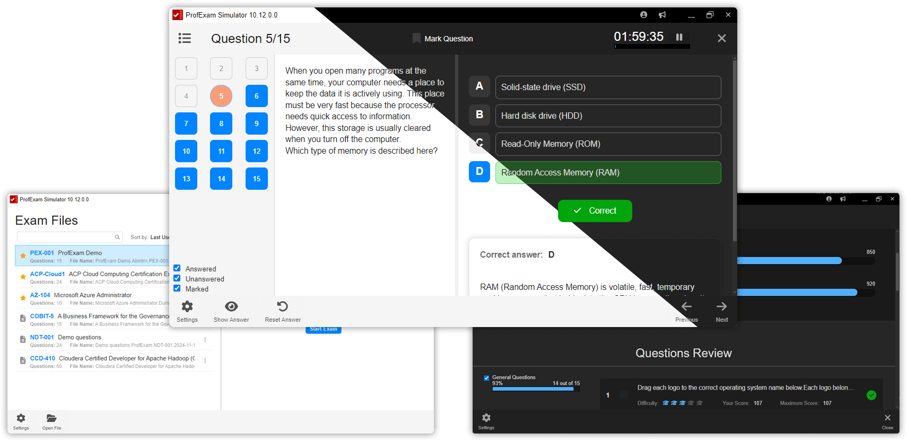Toggle the General Questions checkbox in review window
Screen dimensions: 907x441
pos(486,378)
